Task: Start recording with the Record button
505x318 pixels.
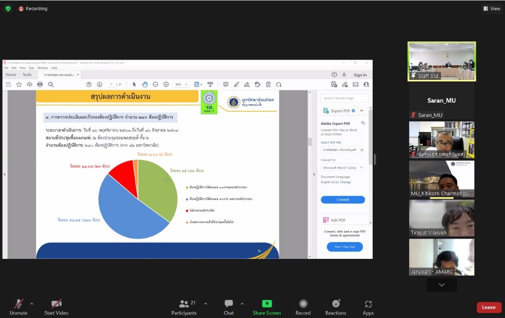Action: click(303, 307)
